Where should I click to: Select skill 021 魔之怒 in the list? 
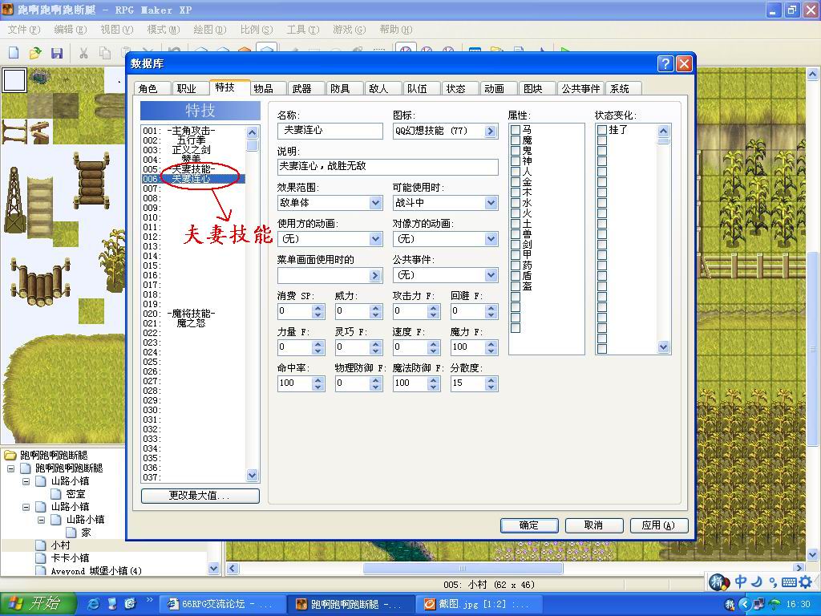click(x=193, y=323)
